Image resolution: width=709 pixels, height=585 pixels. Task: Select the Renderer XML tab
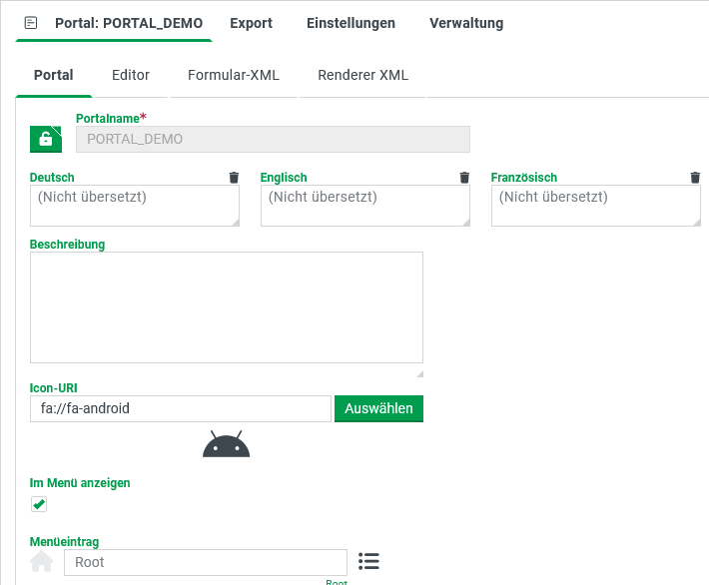[362, 75]
